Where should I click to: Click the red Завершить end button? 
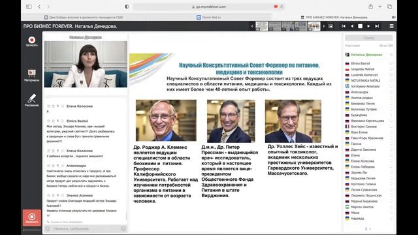tap(32, 217)
